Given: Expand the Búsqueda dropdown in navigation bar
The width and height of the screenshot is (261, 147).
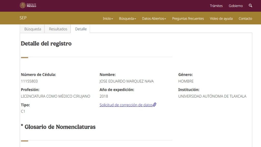Looking at the screenshot, I should pos(127,19).
